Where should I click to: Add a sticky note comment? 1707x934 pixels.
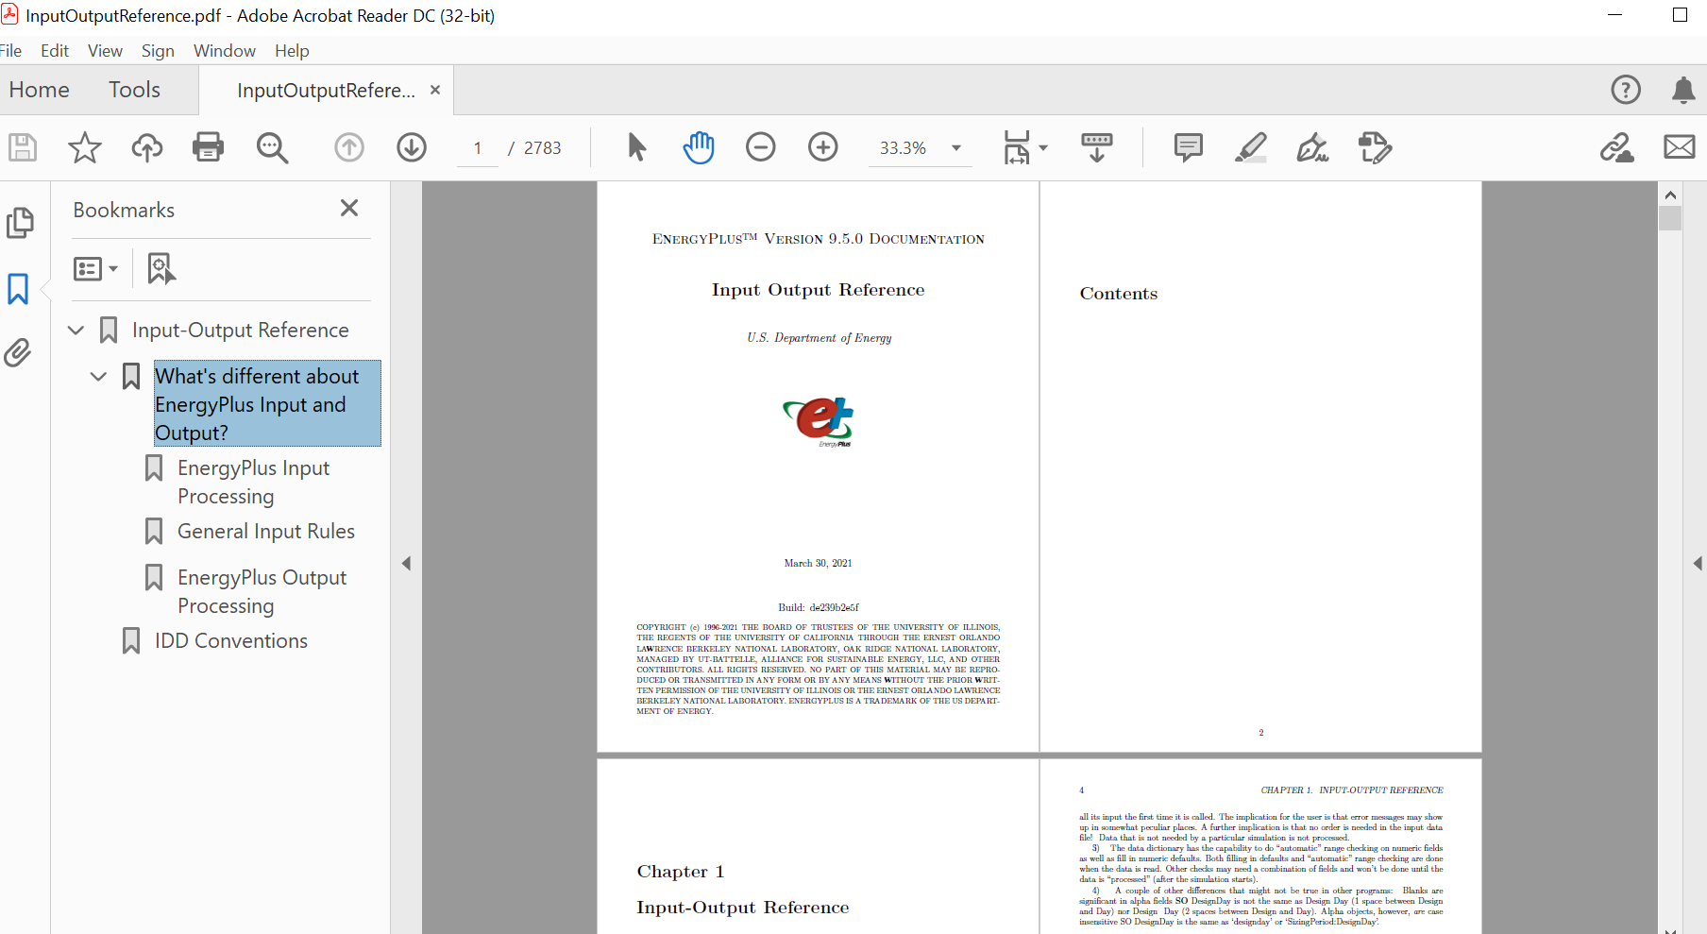[1188, 147]
